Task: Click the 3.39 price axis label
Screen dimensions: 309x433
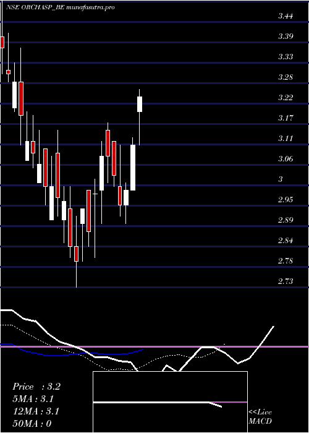Action: click(286, 36)
